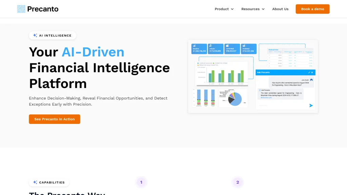Click the blue "AI-Driven" headline text
This screenshot has height=195, width=347.
pos(93,52)
